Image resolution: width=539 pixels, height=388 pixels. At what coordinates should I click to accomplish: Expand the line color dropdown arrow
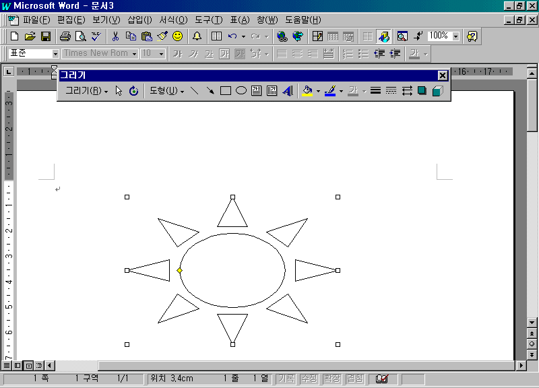(341, 91)
